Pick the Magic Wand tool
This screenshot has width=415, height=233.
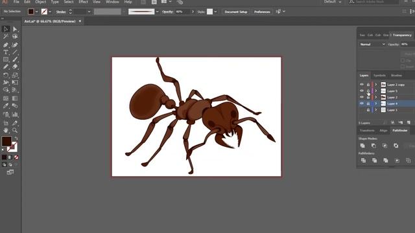[x=6, y=36]
